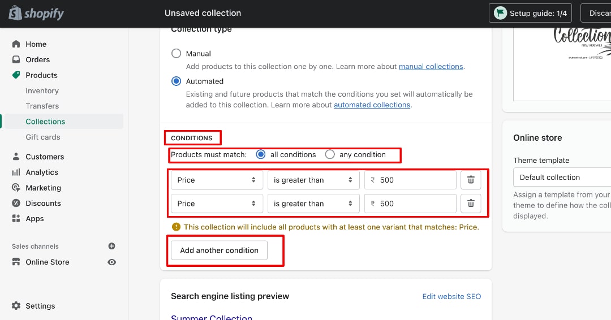Viewport: 611px width, 320px height.
Task: Click the Shopify logo
Action: 36,13
